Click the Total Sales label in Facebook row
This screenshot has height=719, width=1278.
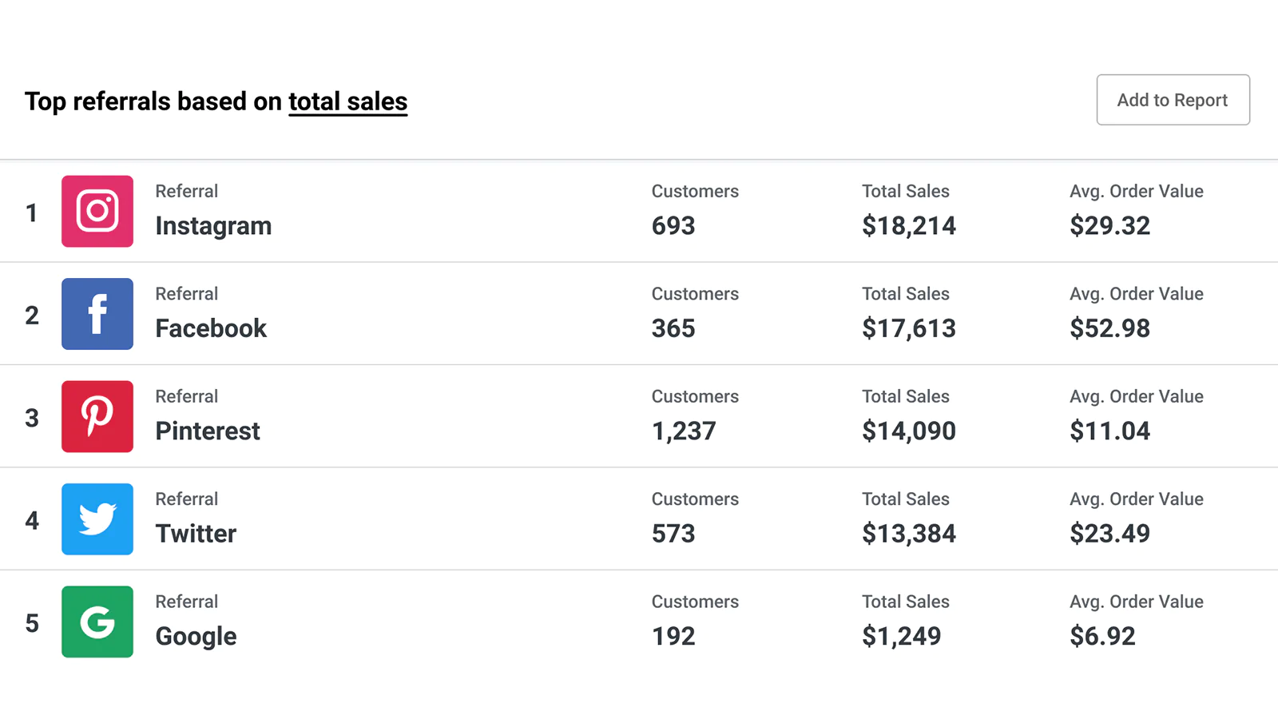pos(906,294)
